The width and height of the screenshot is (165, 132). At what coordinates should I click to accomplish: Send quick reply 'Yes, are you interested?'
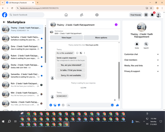(71, 65)
